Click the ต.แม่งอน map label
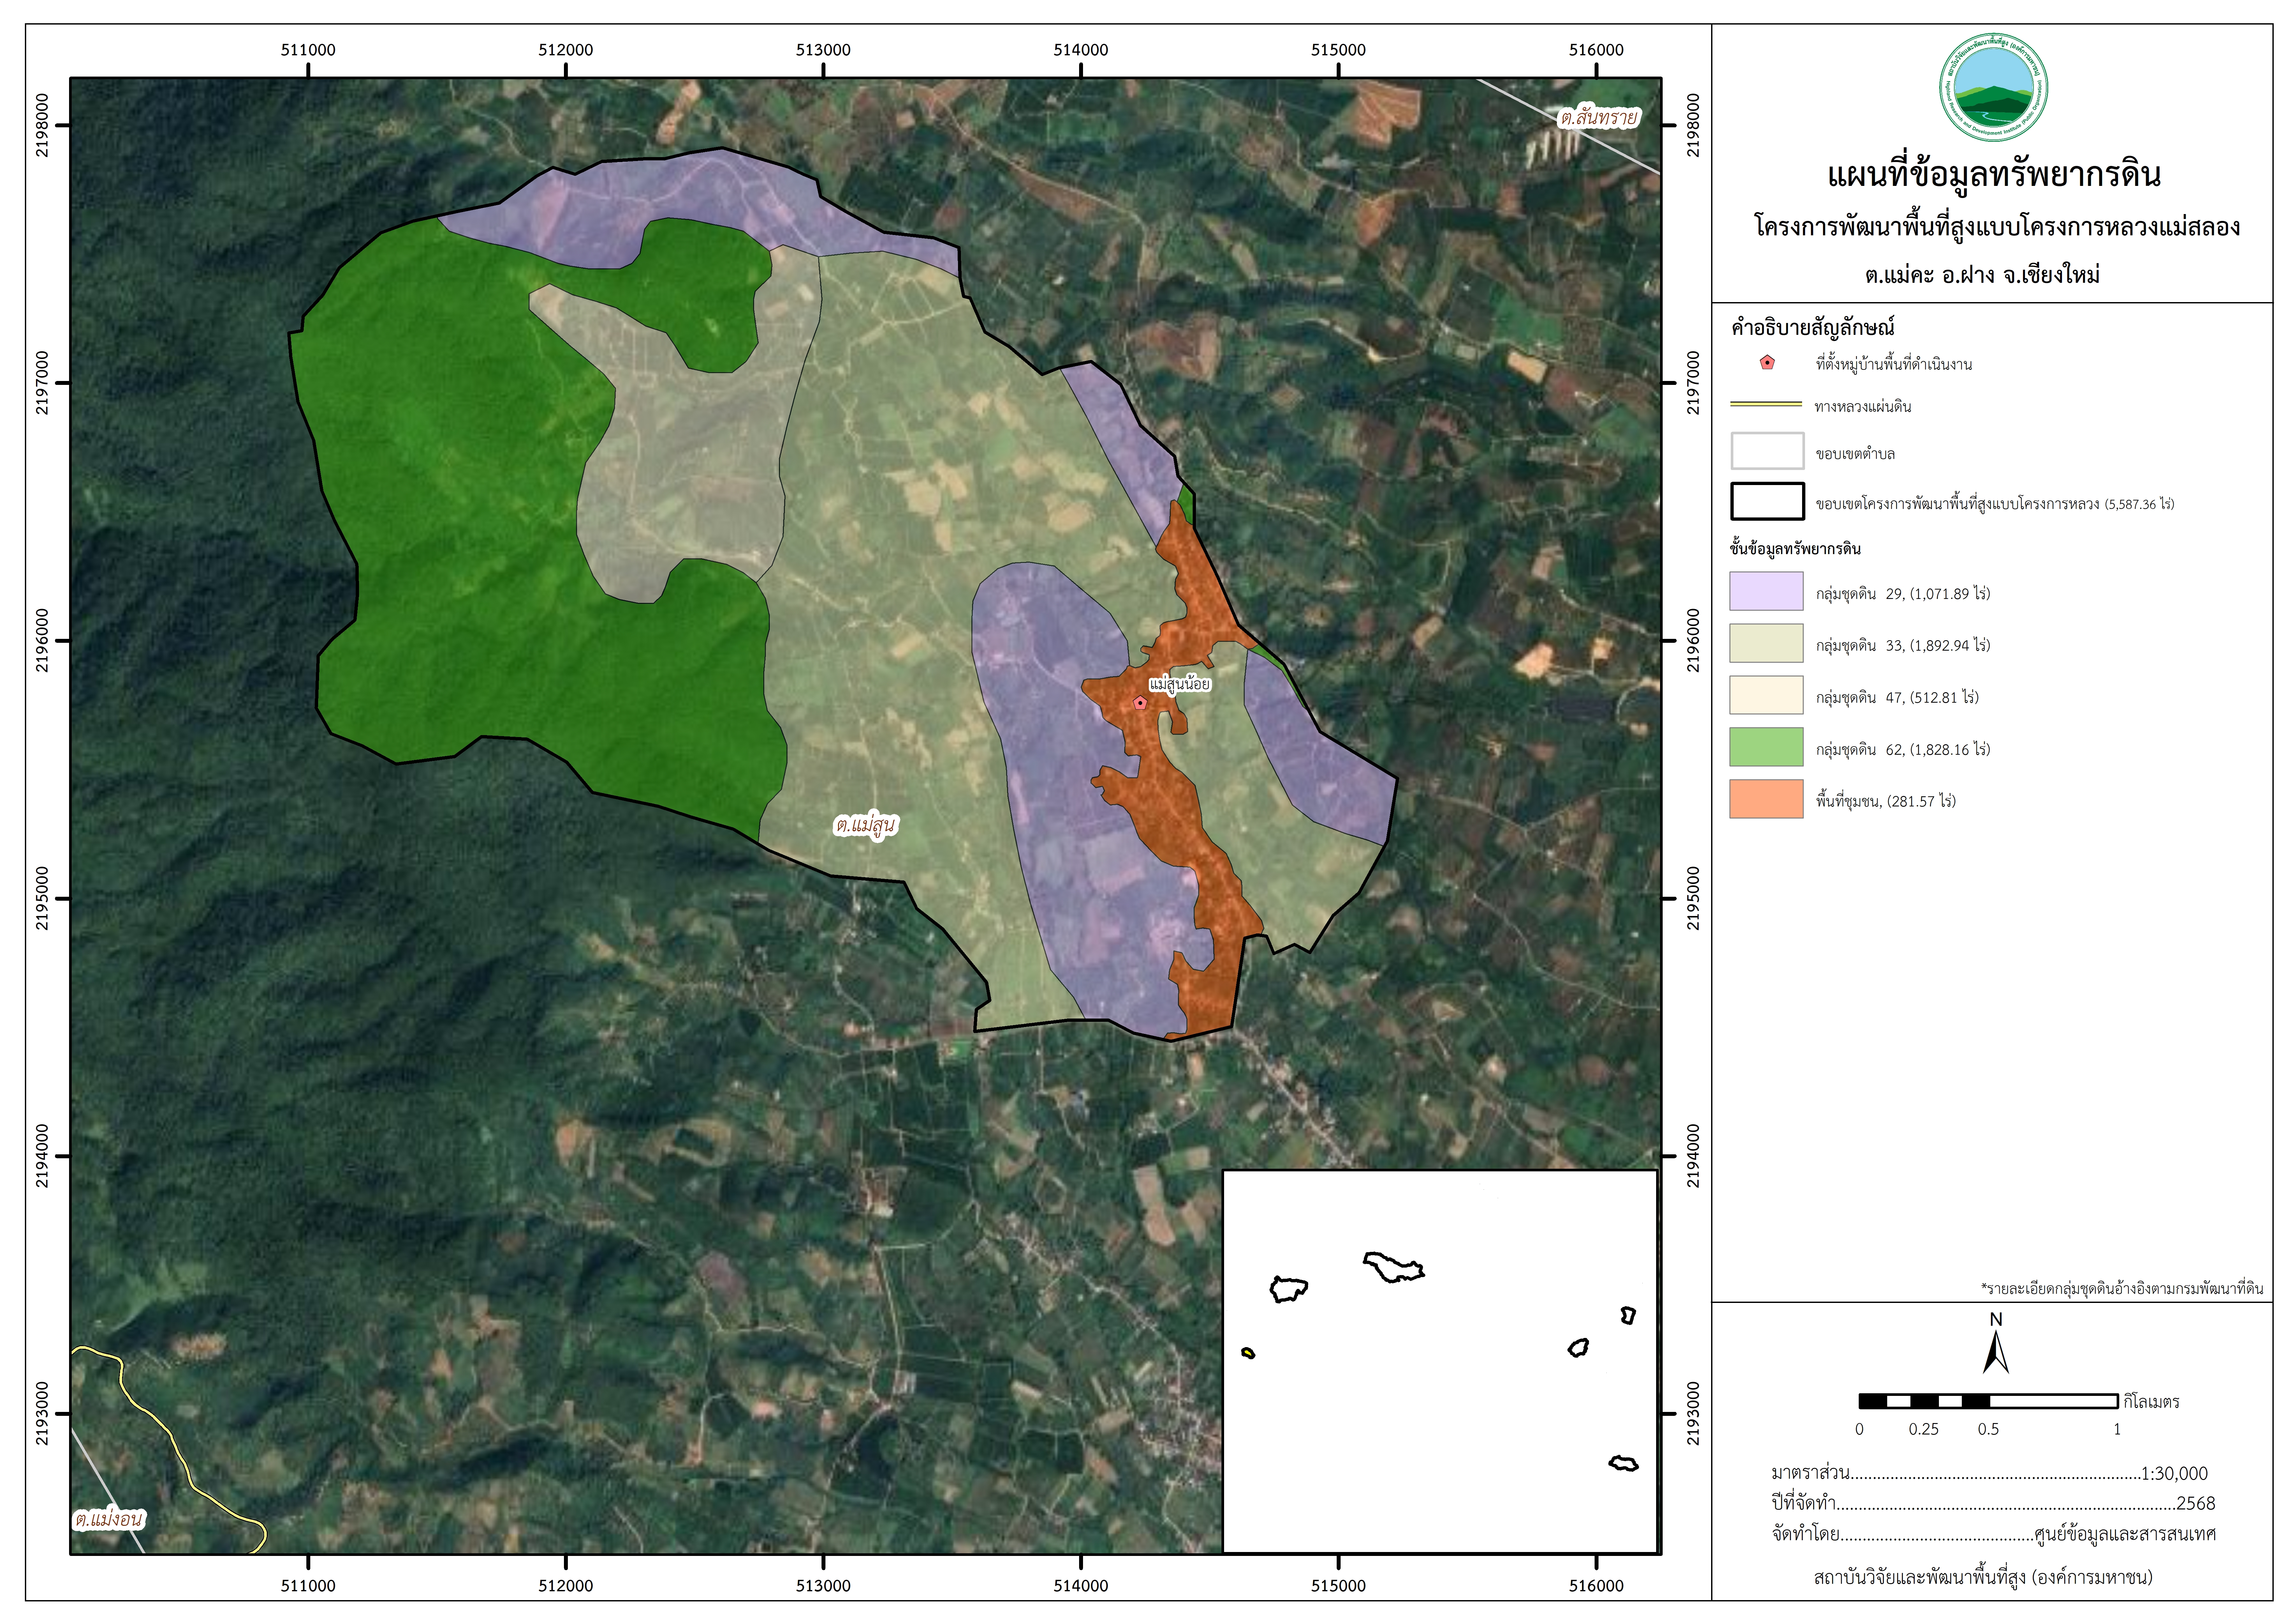2295x1624 pixels. click(x=109, y=1519)
